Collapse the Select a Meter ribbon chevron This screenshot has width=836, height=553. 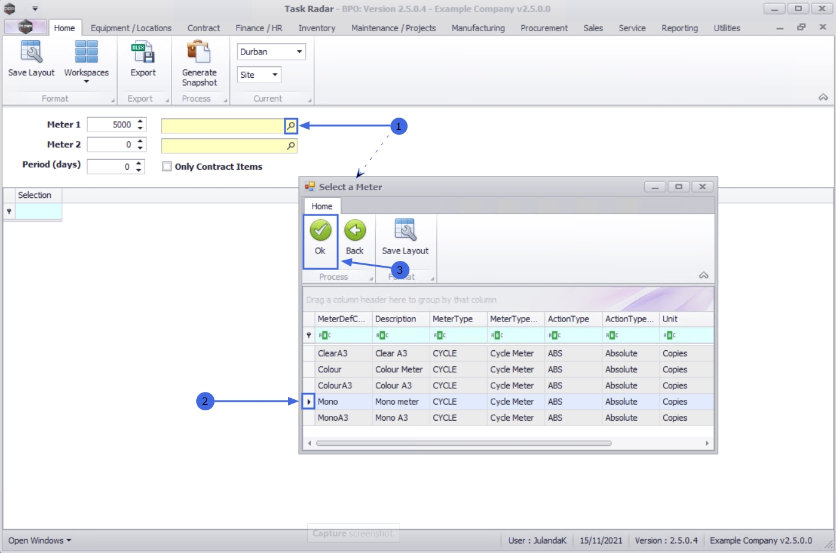point(704,276)
